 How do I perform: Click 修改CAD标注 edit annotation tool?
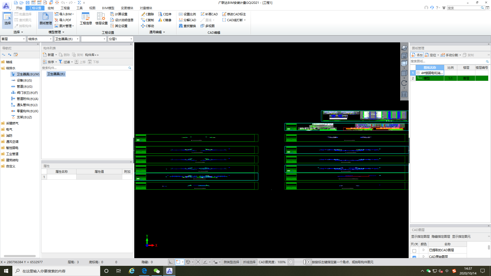[234, 14]
